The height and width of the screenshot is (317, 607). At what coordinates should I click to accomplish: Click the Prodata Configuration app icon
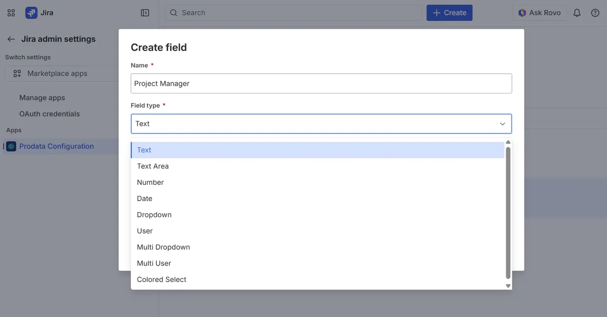click(x=11, y=146)
